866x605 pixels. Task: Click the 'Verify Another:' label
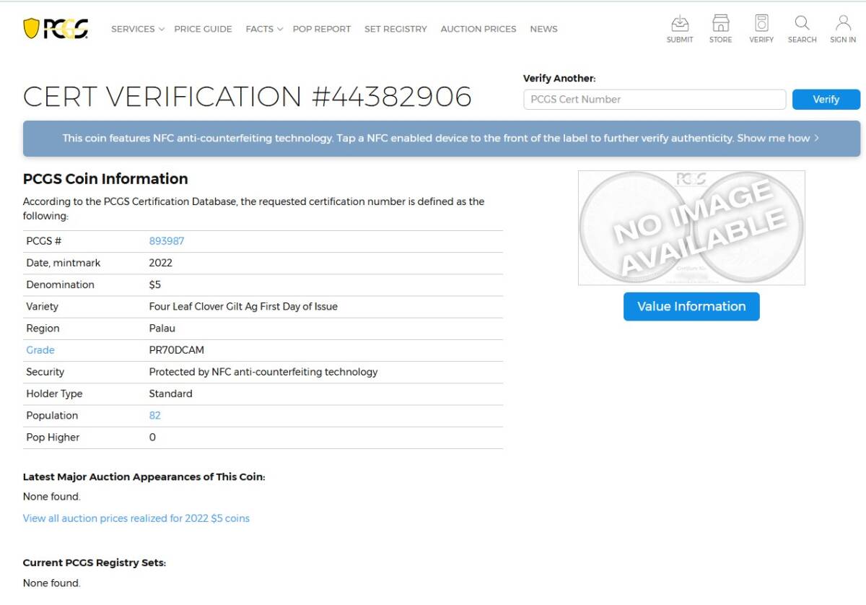point(559,79)
